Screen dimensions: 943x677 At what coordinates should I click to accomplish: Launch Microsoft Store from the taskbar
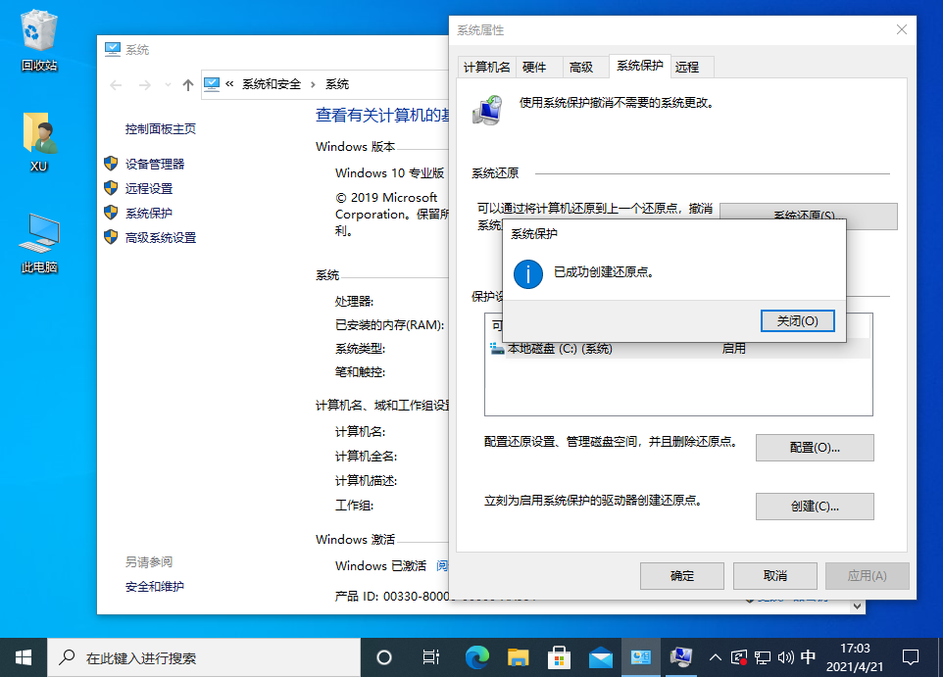[559, 657]
